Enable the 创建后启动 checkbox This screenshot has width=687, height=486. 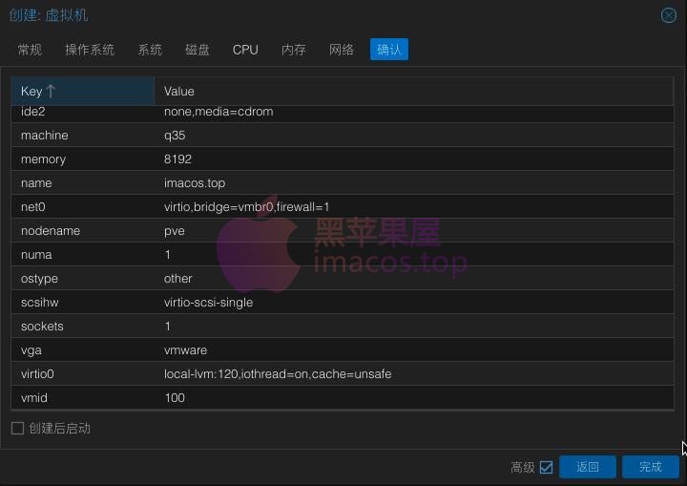17,428
